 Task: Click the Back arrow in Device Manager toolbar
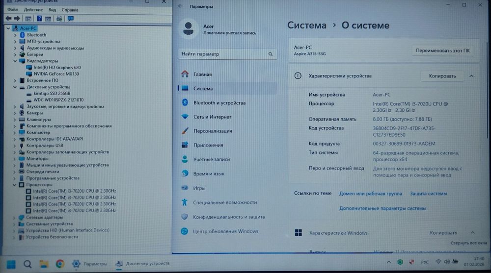[8, 19]
